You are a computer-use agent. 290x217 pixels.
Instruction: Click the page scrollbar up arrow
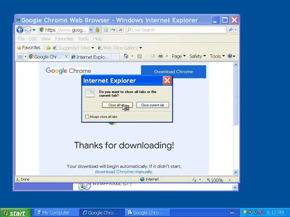pos(236,65)
